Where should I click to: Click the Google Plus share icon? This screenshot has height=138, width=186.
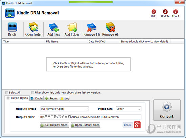tap(137, 125)
